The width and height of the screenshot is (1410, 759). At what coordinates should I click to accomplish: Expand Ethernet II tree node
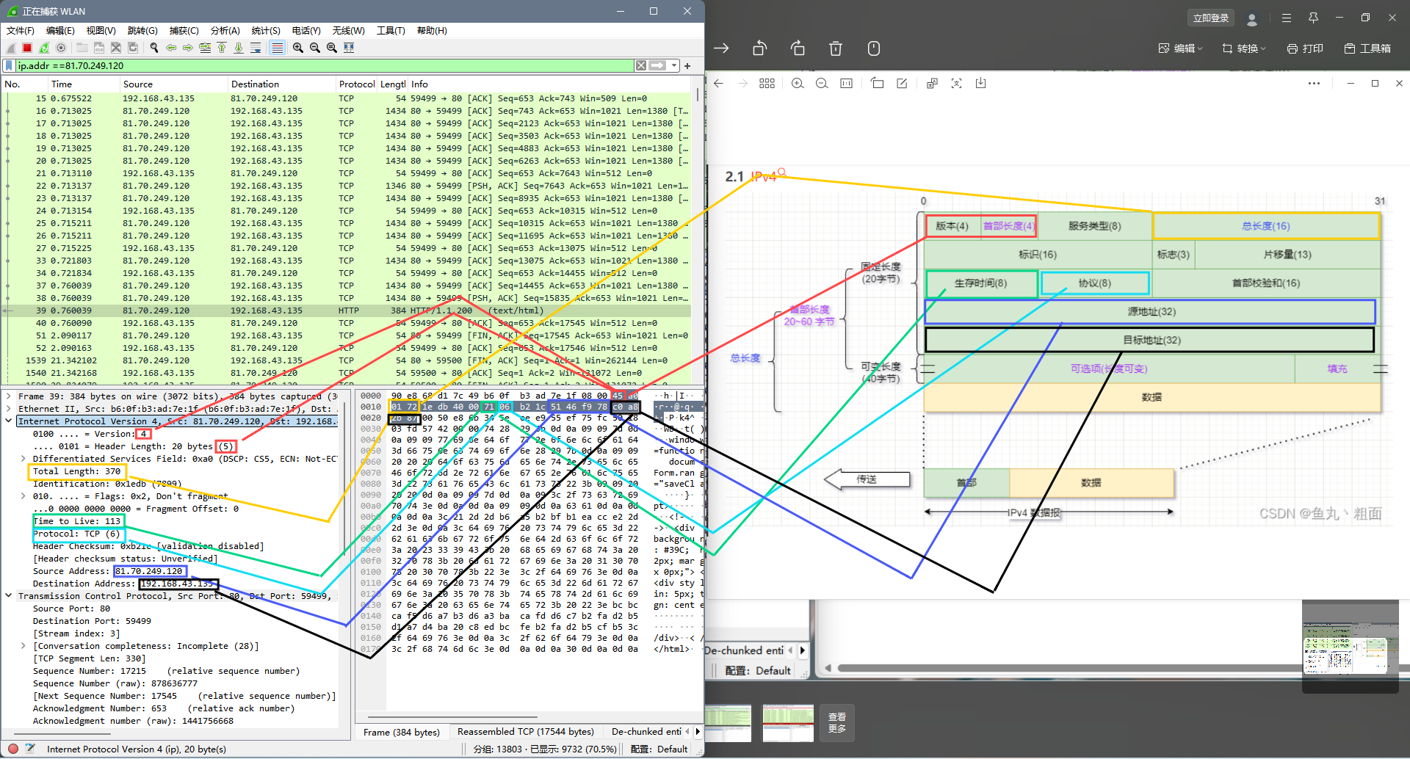tap(9, 409)
